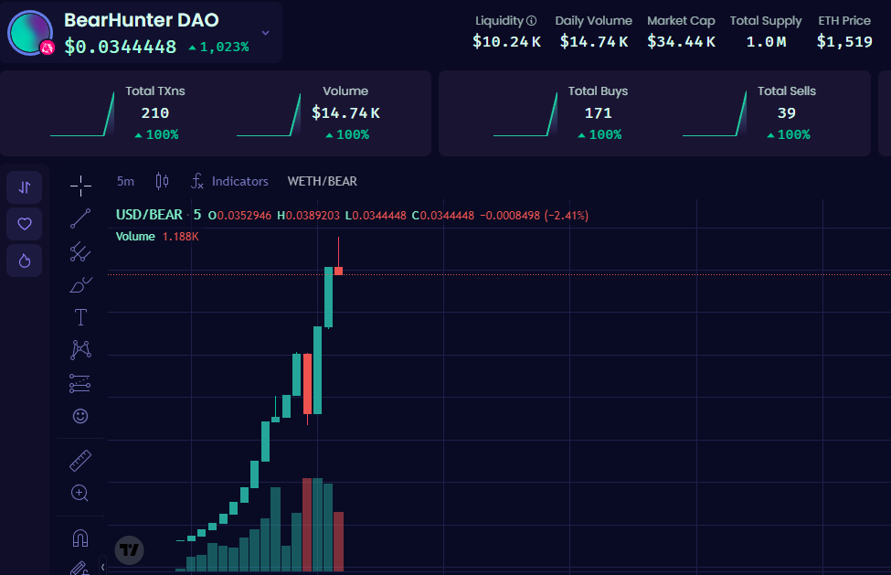
Task: Click the flame hot pairs icon
Action: point(25,261)
